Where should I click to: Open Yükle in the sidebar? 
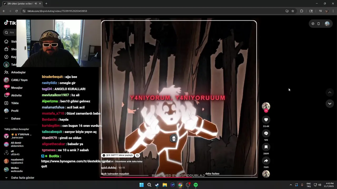[x=11, y=103]
